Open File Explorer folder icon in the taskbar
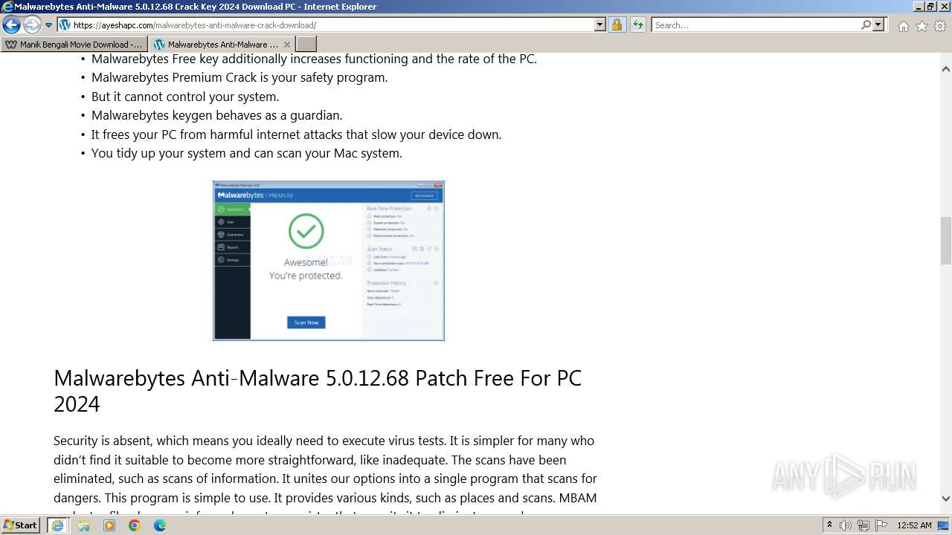Image resolution: width=952 pixels, height=535 pixels. point(84,525)
